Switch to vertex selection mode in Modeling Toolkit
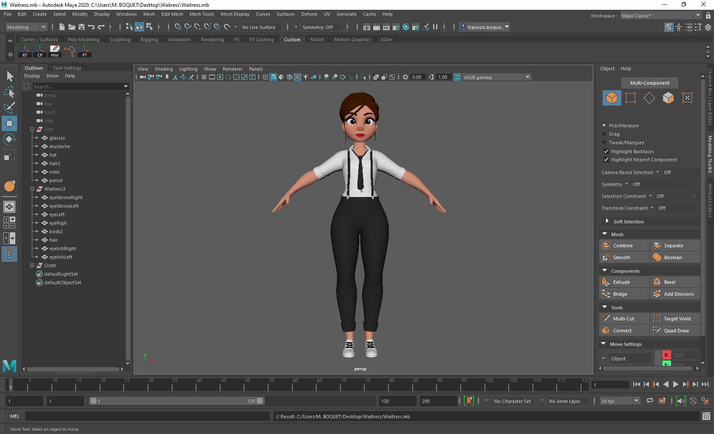The width and height of the screenshot is (714, 434). click(x=630, y=98)
